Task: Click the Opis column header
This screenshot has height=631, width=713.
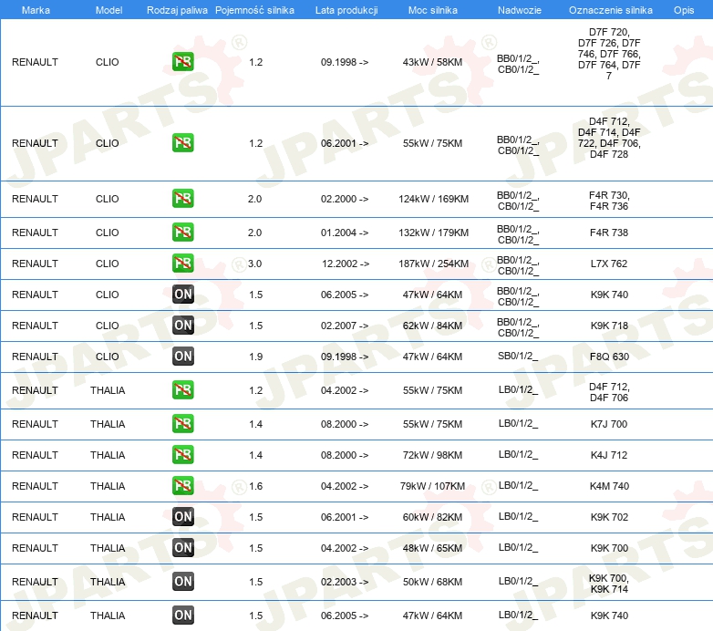Action: [x=684, y=10]
